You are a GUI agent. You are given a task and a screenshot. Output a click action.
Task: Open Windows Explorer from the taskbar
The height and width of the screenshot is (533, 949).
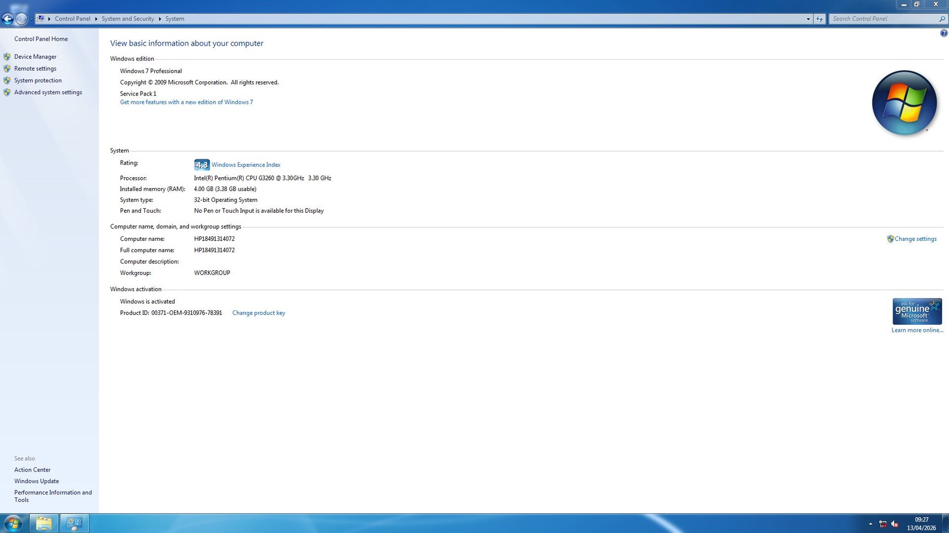tap(44, 523)
